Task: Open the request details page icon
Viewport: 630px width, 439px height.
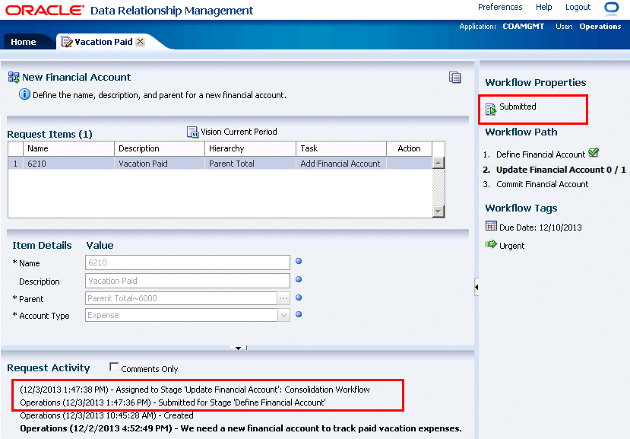Action: click(454, 78)
